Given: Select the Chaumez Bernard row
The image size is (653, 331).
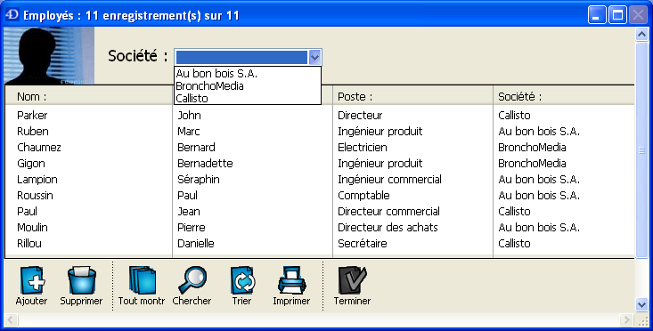Looking at the screenshot, I should [320, 147].
